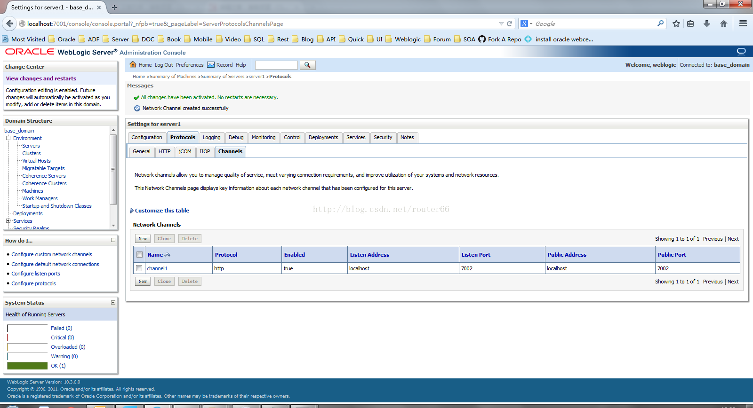This screenshot has height=408, width=753.
Task: Tick the channel1 row checkbox
Action: [x=139, y=268]
